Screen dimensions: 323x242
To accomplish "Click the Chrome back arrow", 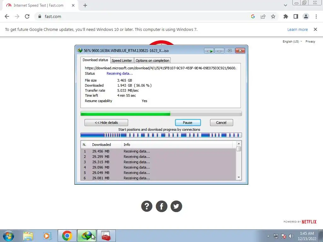I will point(7,16).
